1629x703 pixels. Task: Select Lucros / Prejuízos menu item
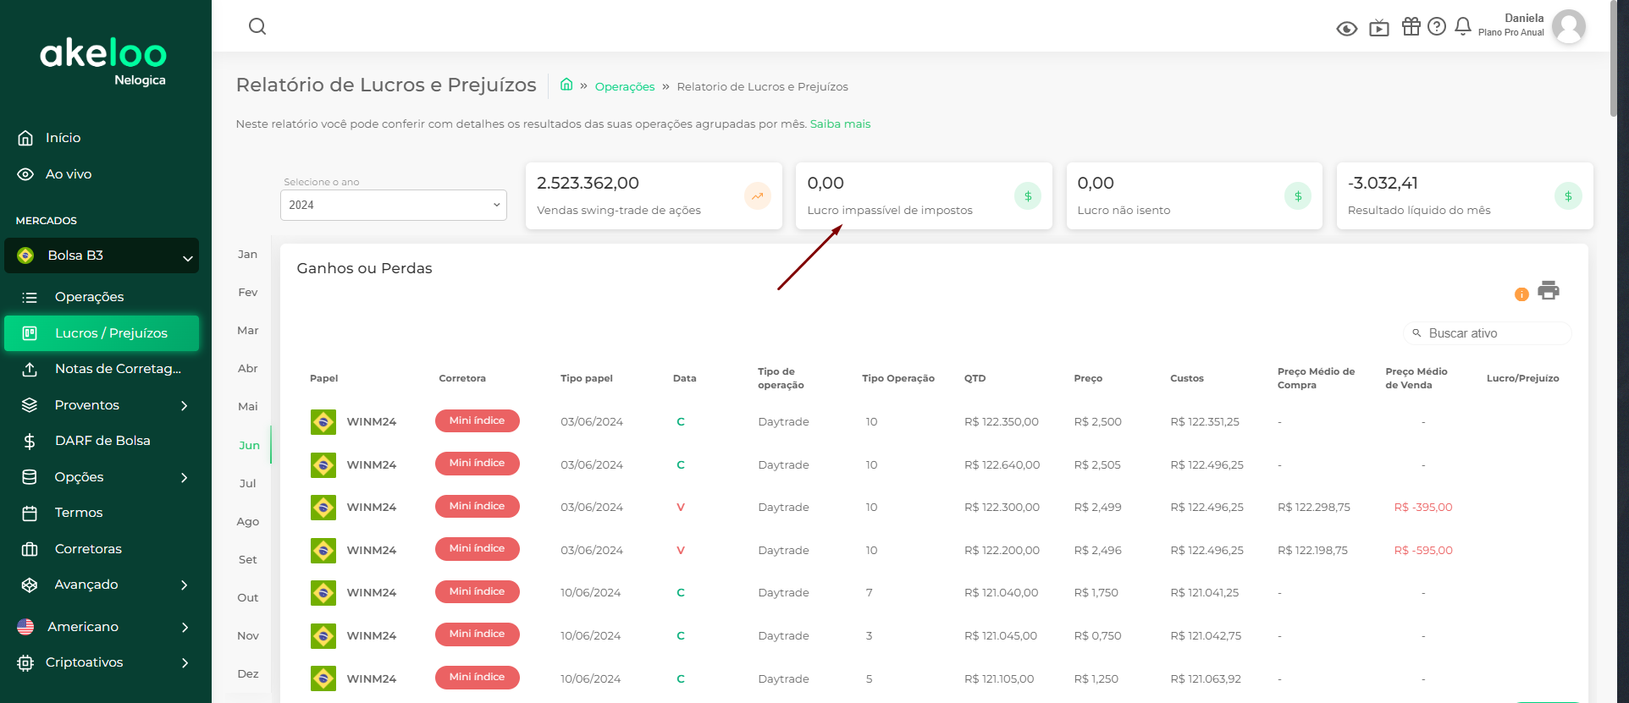coord(102,333)
